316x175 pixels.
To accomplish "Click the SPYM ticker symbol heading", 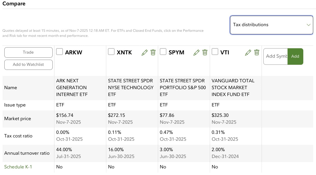I will coord(176,53).
